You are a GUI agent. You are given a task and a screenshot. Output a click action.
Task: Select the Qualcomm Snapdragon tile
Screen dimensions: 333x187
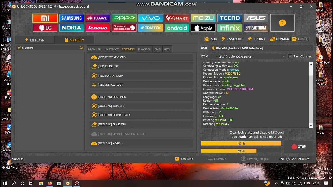[x=124, y=28]
